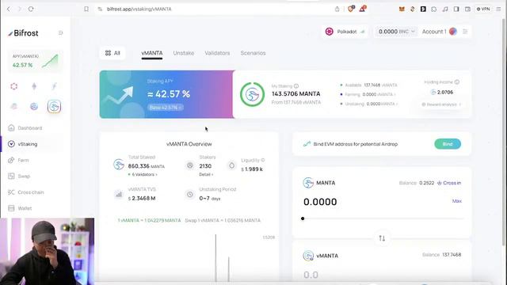Open Brave rewards triangle icon
This screenshot has width=507, height=285.
coord(363,9)
